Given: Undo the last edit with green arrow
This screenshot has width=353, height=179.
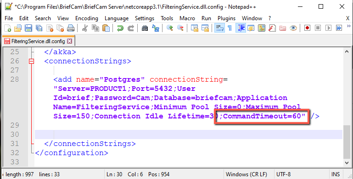Looking at the screenshot, I should click(120, 28).
